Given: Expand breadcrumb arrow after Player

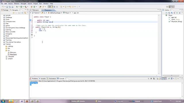Looking at the screenshot, I should [x=70, y=13].
